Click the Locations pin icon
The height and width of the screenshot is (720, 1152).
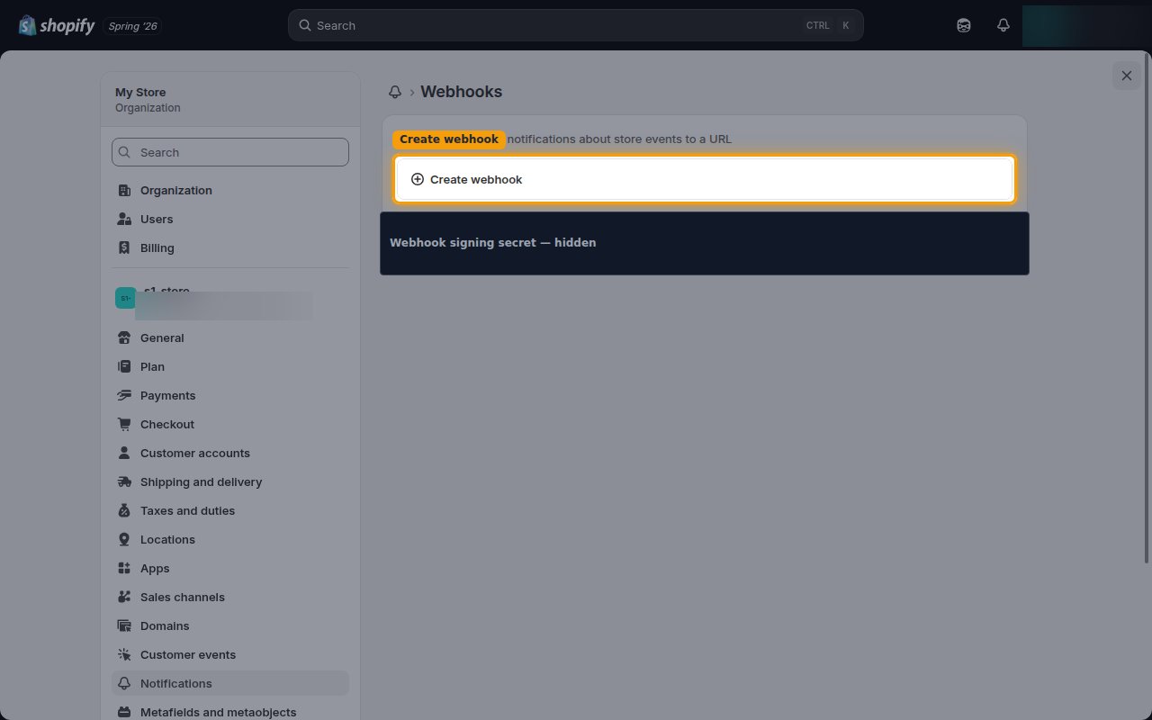pyautogui.click(x=124, y=539)
